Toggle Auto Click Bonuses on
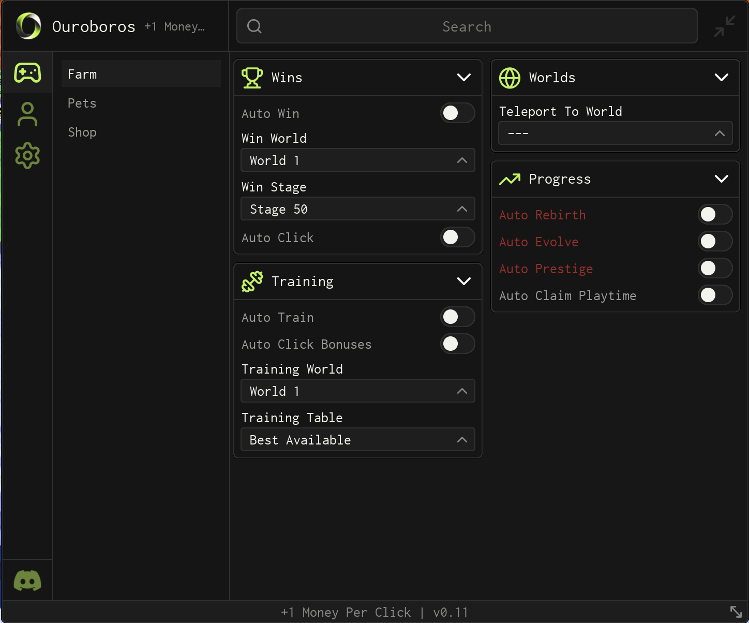Image resolution: width=749 pixels, height=623 pixels. tap(458, 344)
